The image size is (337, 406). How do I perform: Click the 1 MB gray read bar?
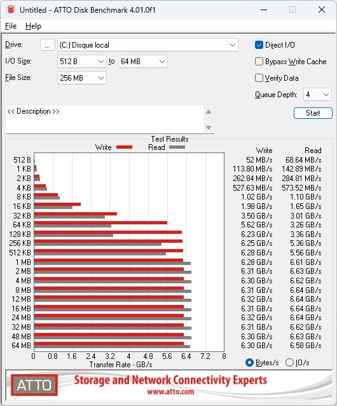coord(112,263)
